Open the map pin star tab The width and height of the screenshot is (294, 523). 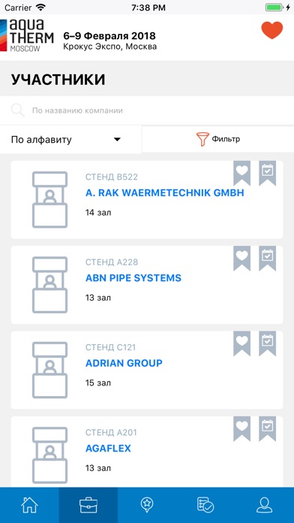(147, 505)
